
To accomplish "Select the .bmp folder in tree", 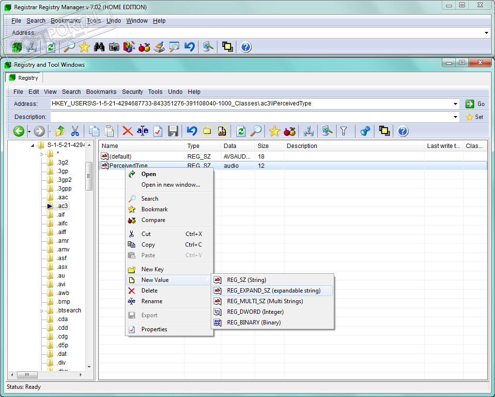I will pyautogui.click(x=63, y=302).
